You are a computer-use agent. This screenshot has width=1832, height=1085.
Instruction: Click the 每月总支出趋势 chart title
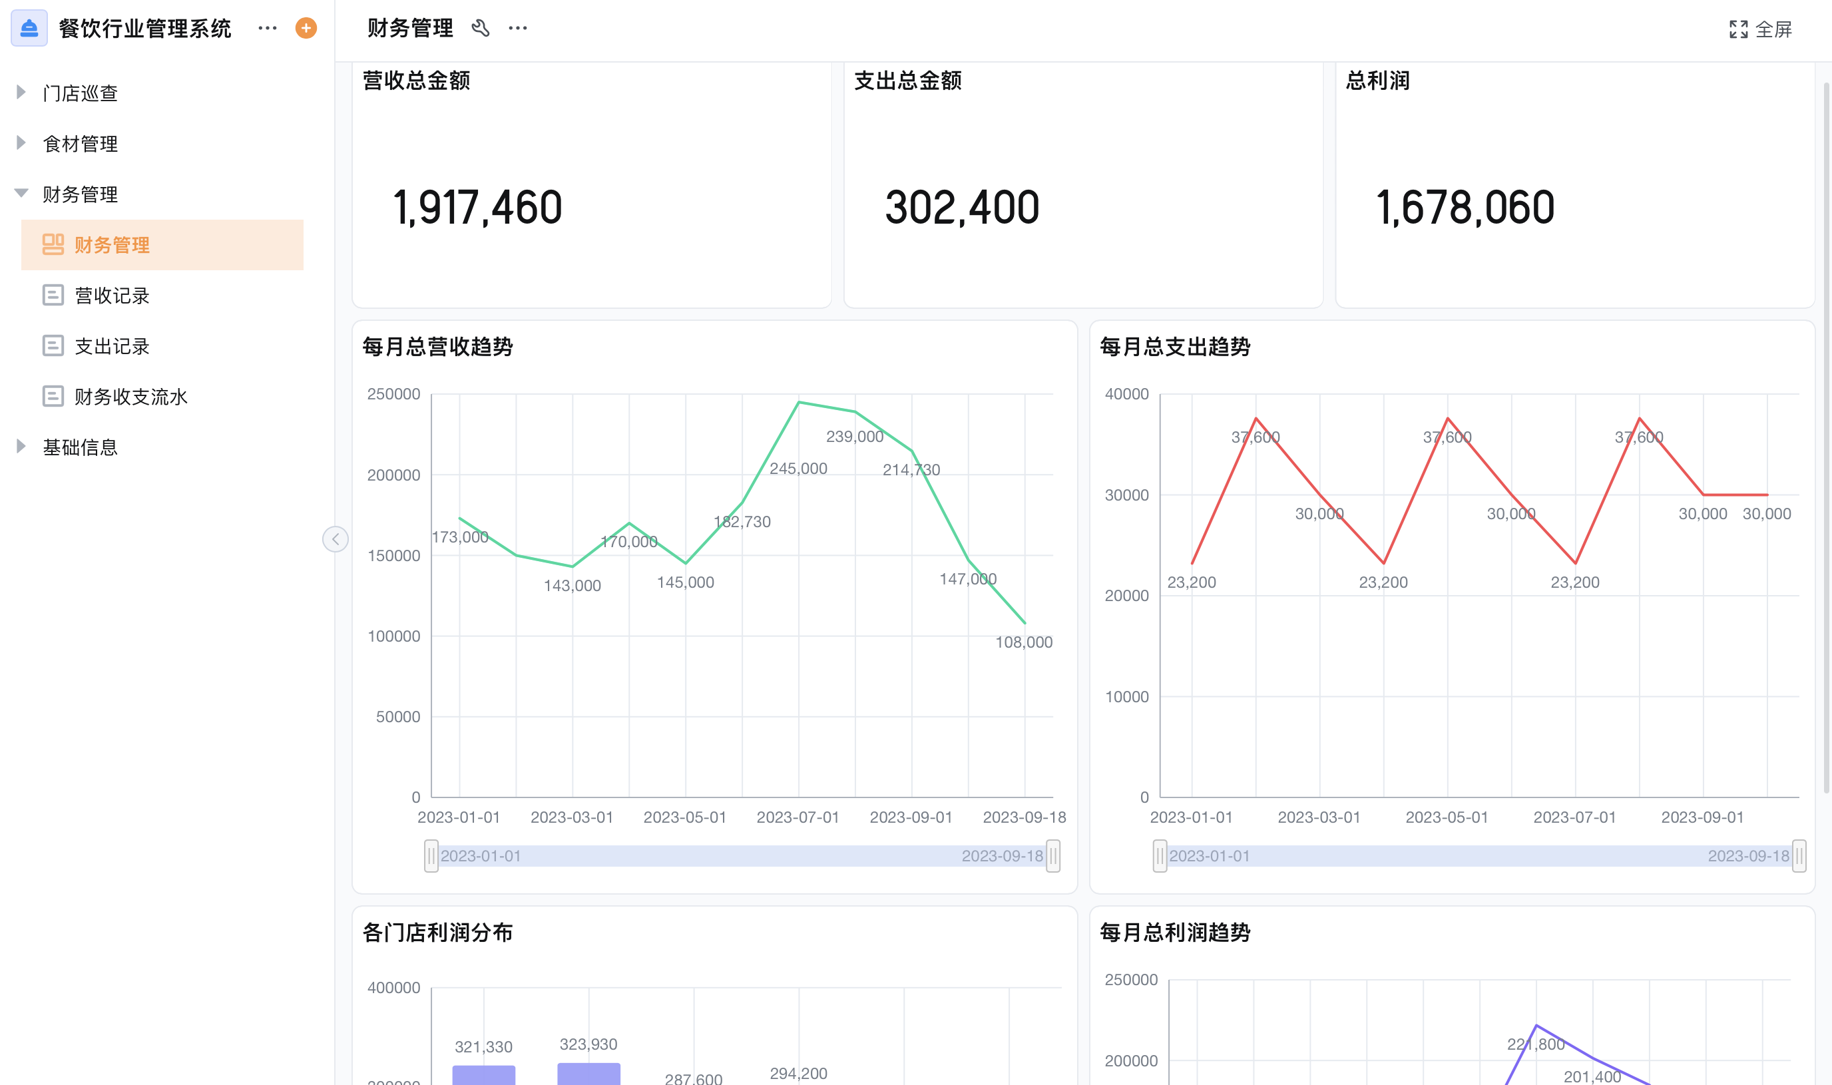[x=1176, y=347]
